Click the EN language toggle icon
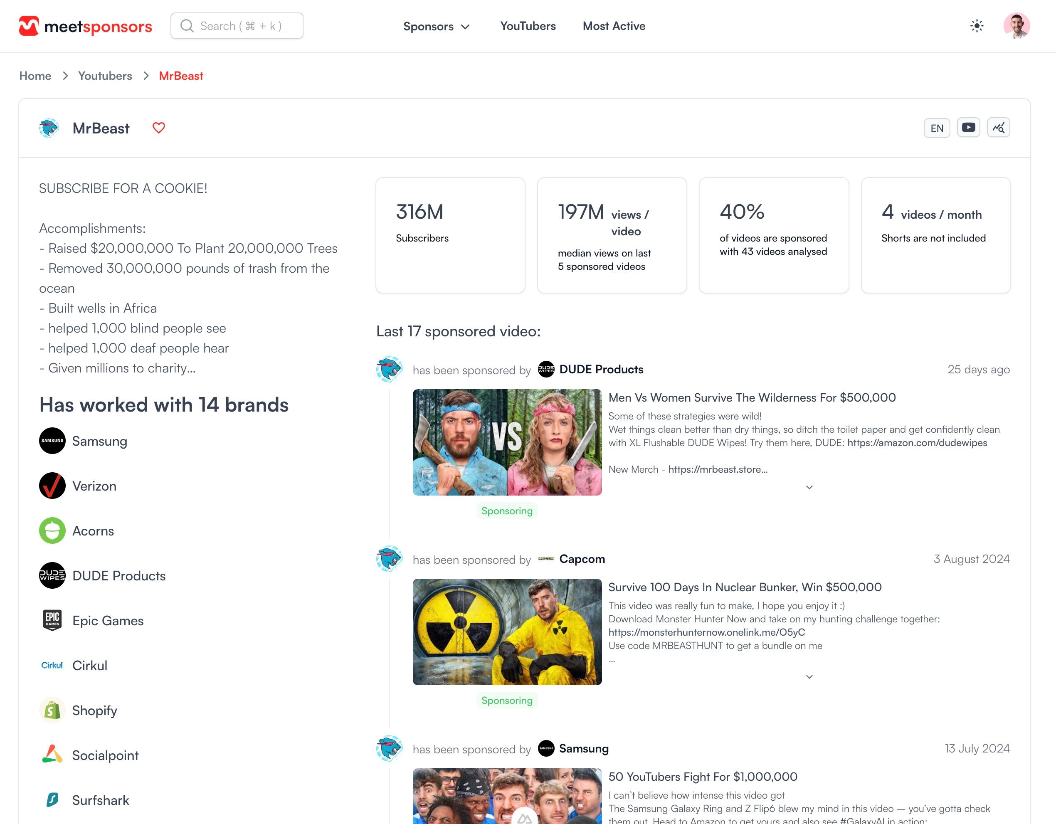 click(x=937, y=128)
